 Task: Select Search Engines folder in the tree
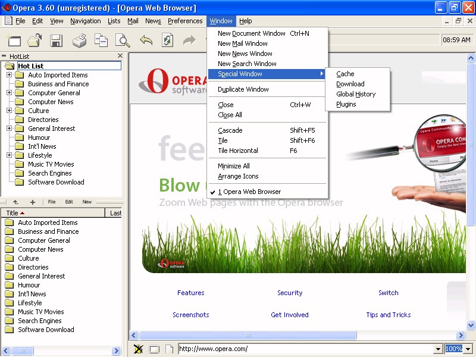tap(50, 173)
